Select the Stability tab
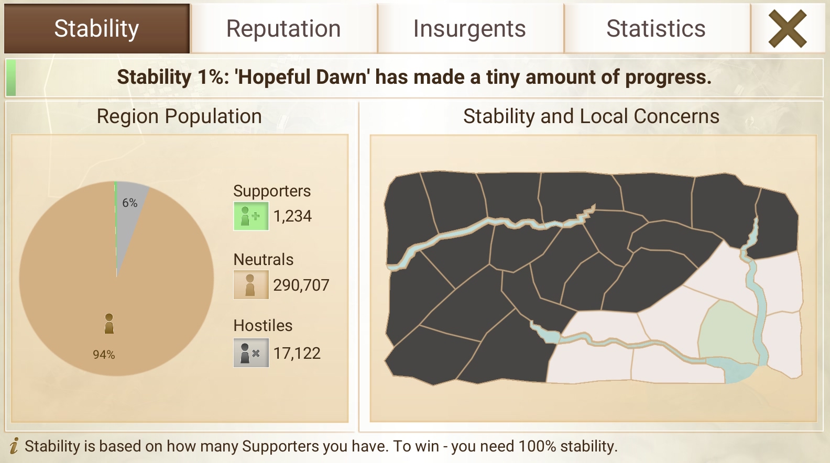 pos(97,28)
